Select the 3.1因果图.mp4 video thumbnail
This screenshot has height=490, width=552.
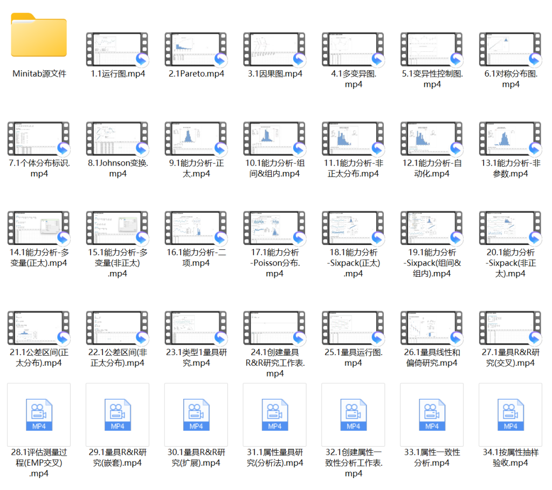[275, 50]
